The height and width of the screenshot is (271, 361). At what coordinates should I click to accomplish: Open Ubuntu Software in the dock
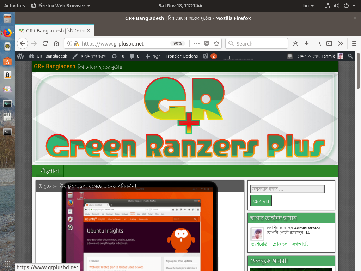pos(7,61)
